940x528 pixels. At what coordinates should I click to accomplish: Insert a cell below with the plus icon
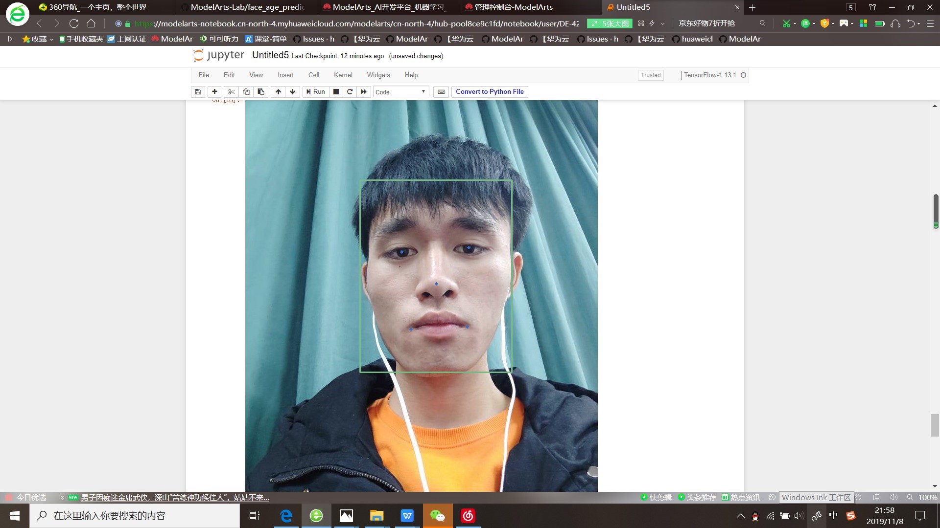(214, 92)
